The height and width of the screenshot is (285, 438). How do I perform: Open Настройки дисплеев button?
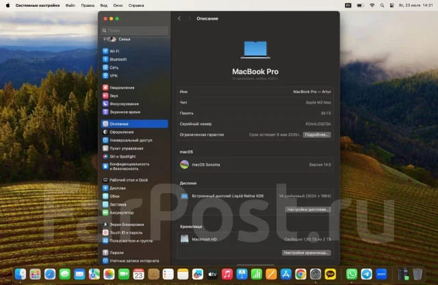(x=308, y=210)
